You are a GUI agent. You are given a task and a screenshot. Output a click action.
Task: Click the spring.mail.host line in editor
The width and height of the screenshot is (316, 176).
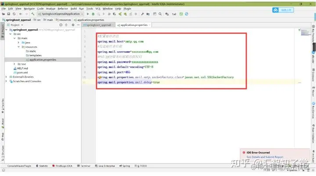tap(120, 42)
